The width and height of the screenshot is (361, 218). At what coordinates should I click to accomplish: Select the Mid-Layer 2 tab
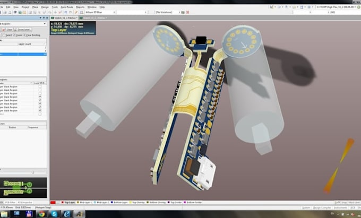point(101,203)
